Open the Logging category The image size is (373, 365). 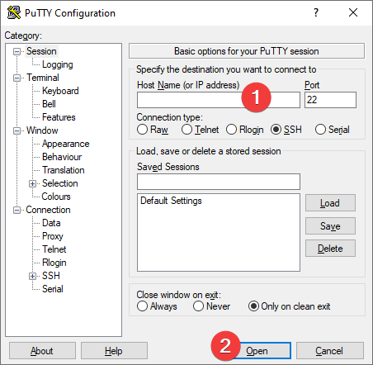[x=58, y=64]
